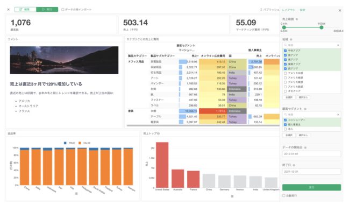Viewport: 349px width, 205px height.
Task: Click the info icon beside 売上範囲
Action: pyautogui.click(x=297, y=19)
